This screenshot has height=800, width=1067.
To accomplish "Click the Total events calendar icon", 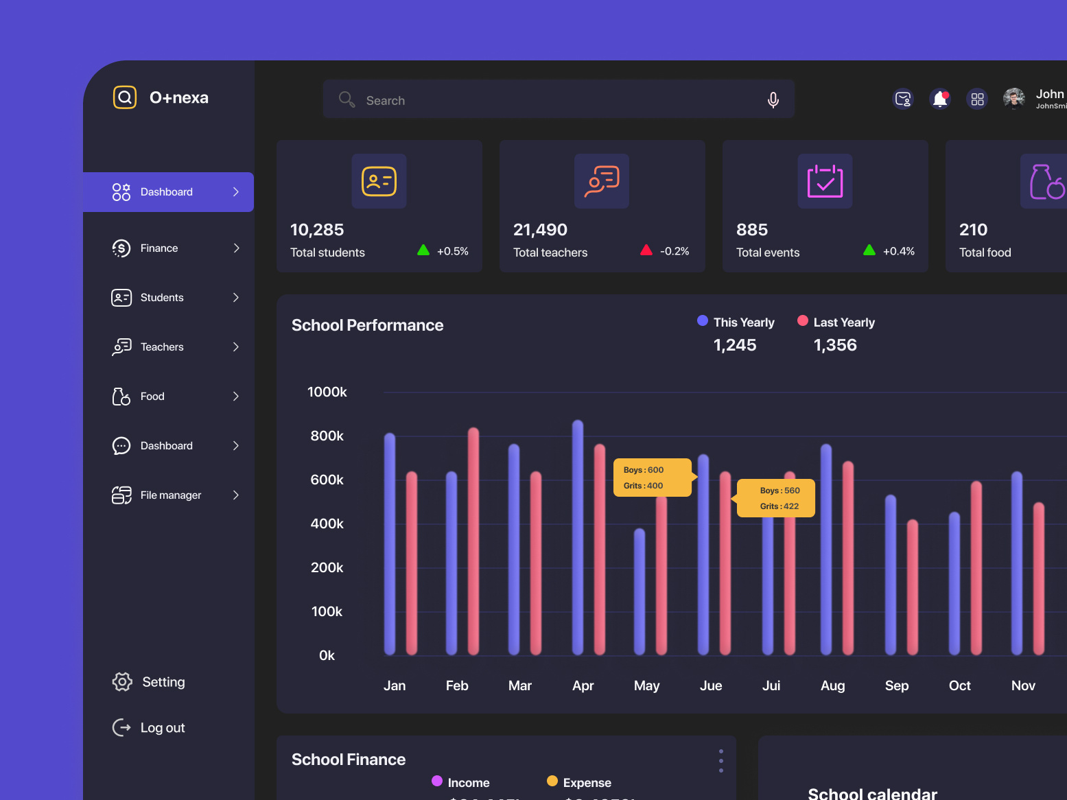I will click(825, 181).
